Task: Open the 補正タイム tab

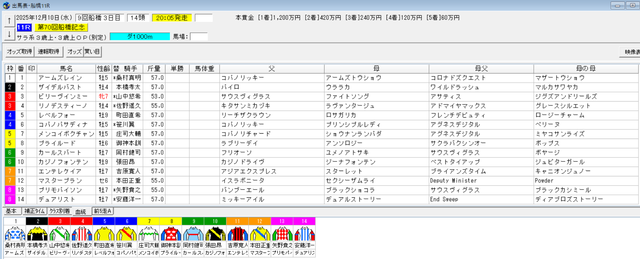Action: point(35,211)
